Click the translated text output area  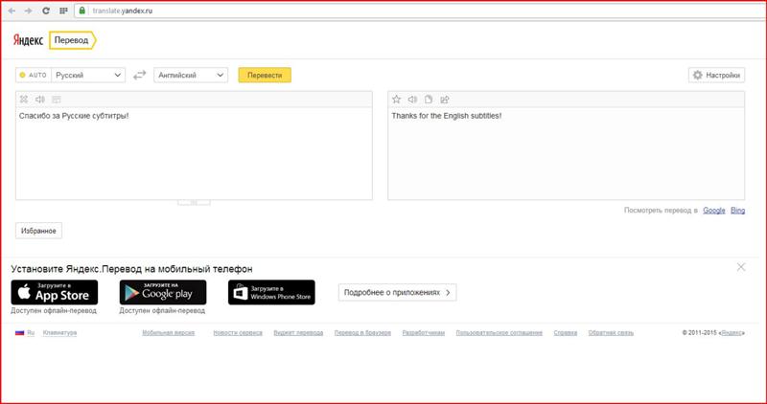click(x=567, y=153)
